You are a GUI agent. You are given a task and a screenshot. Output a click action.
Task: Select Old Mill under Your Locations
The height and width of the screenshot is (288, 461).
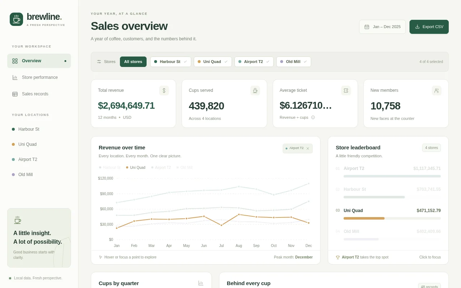[x=39, y=175]
